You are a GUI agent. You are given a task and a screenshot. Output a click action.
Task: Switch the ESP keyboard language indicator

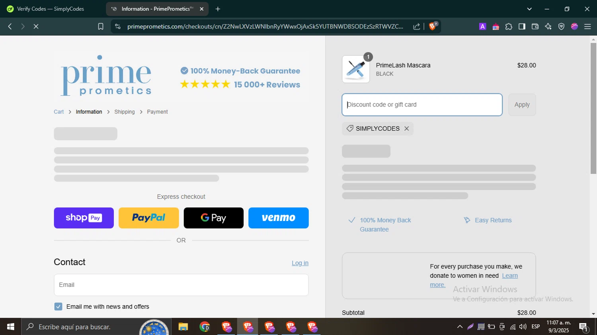pos(536,327)
